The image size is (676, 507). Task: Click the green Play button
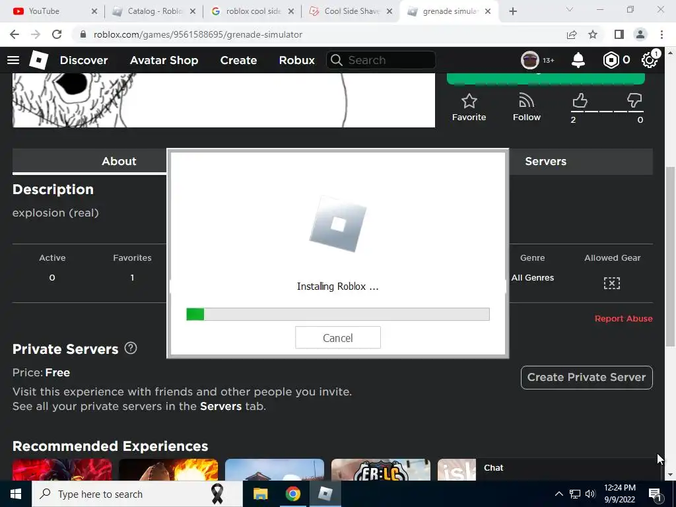point(545,79)
